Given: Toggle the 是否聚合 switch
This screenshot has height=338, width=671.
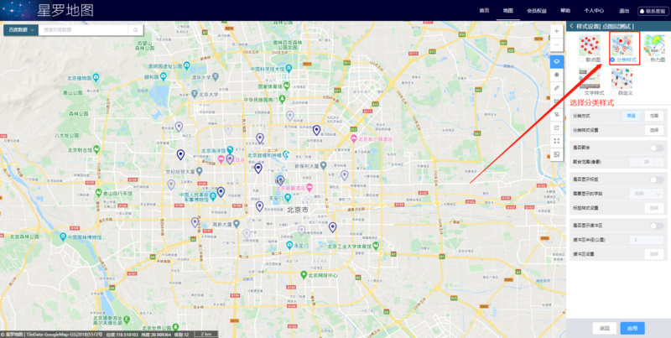Looking at the screenshot, I should pos(657,148).
